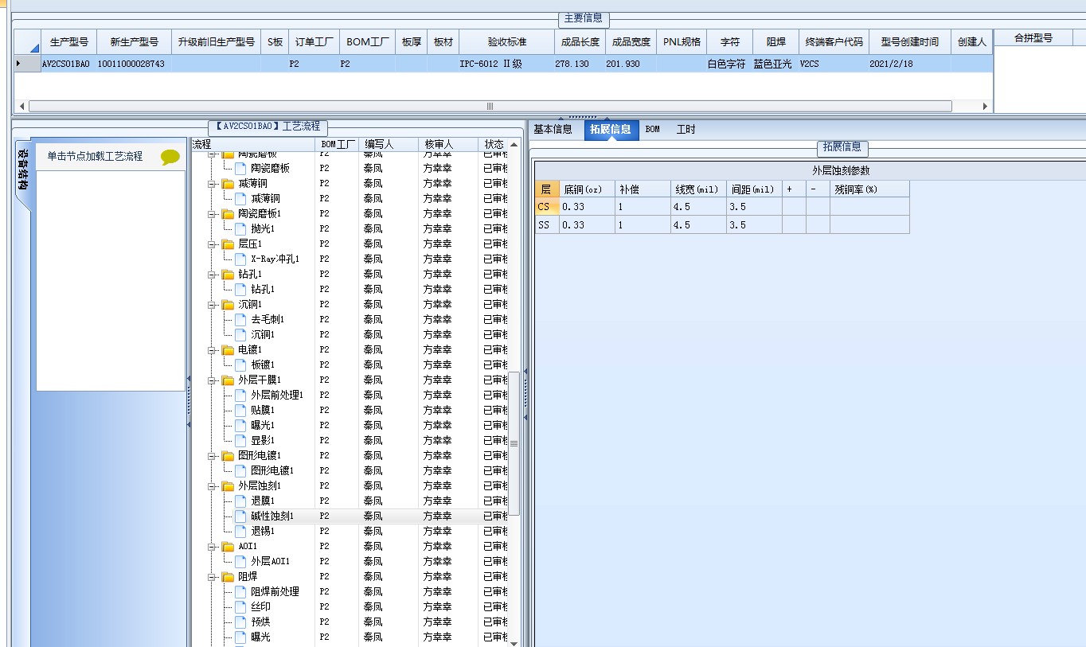Collapse the 外层干膜1 folder node
The width and height of the screenshot is (1086, 647).
tap(213, 380)
